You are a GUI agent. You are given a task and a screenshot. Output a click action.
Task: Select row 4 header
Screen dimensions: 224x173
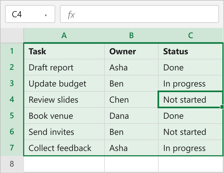[12, 99]
